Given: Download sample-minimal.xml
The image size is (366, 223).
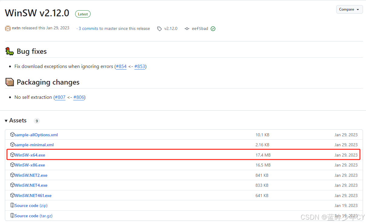Looking at the screenshot, I should coord(34,145).
